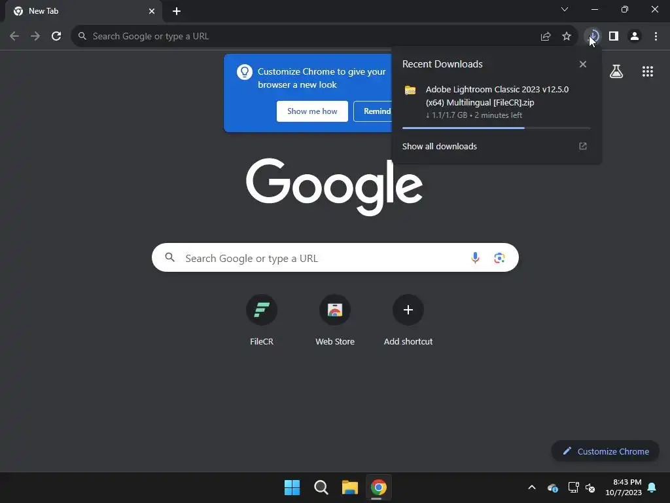Click the forward navigation arrow
The image size is (670, 503).
(x=35, y=37)
